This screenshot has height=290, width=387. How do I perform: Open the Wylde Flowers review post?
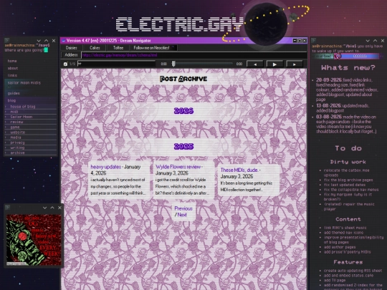pyautogui.click(x=178, y=167)
